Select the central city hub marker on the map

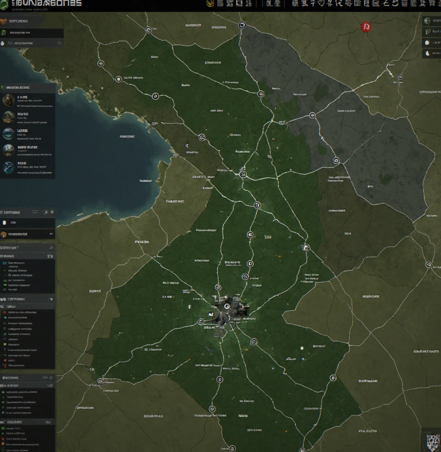[227, 306]
